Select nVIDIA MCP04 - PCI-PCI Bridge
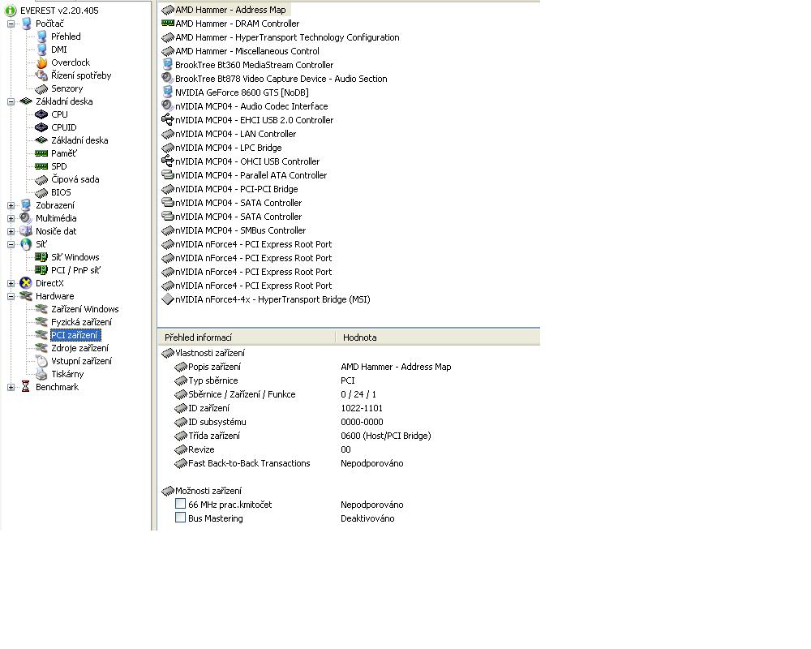 [x=236, y=189]
